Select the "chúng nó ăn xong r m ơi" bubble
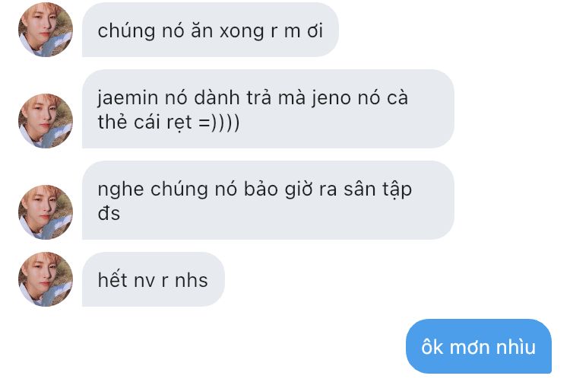Screen dimensions: 570x379 tap(211, 30)
